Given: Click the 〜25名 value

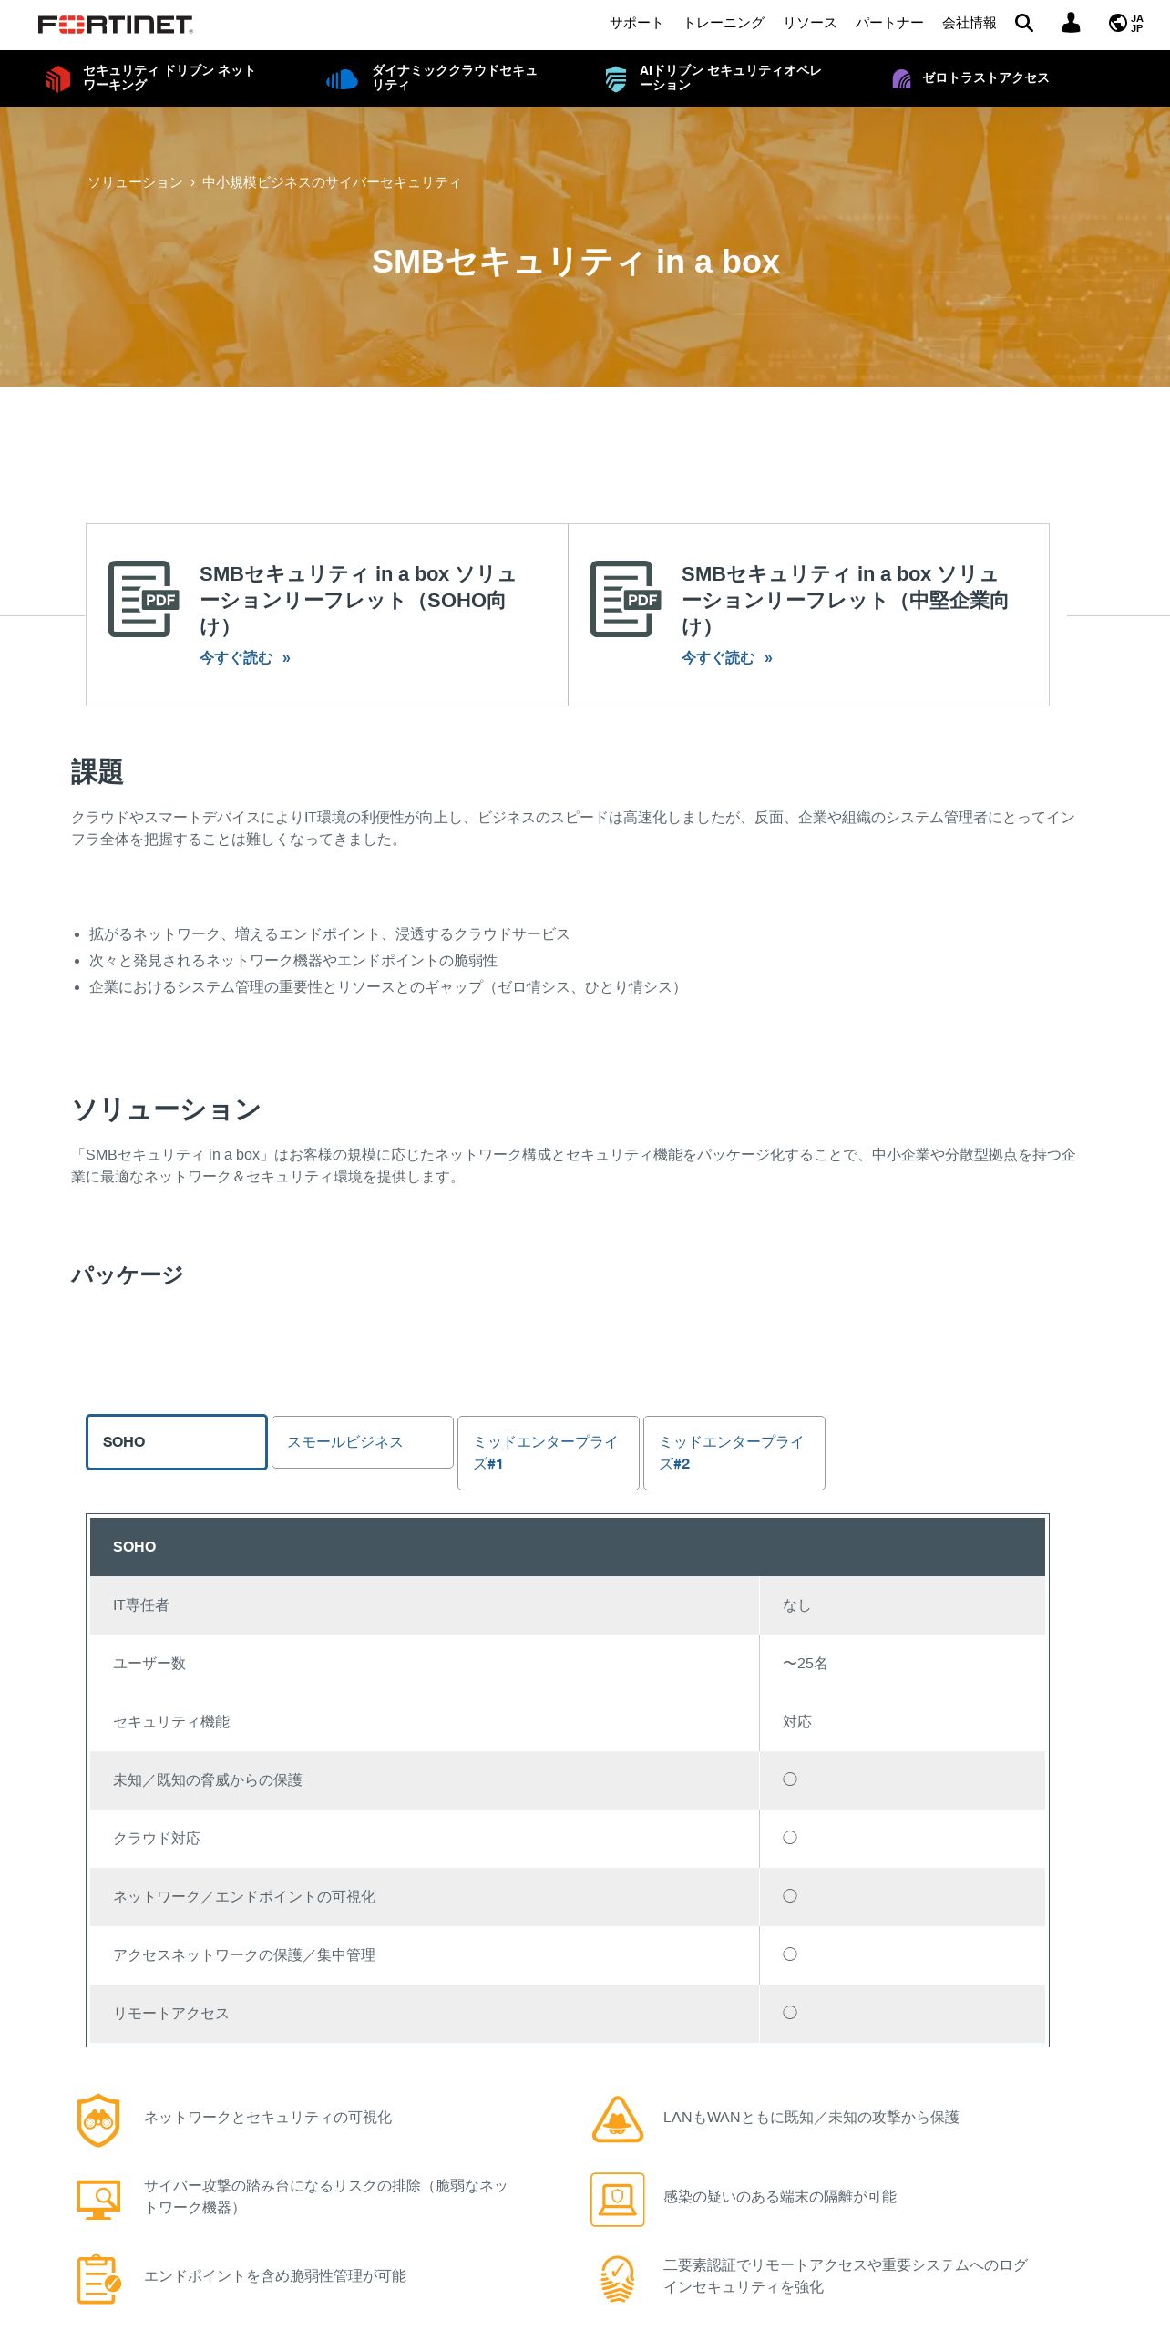Looking at the screenshot, I should (x=806, y=1664).
